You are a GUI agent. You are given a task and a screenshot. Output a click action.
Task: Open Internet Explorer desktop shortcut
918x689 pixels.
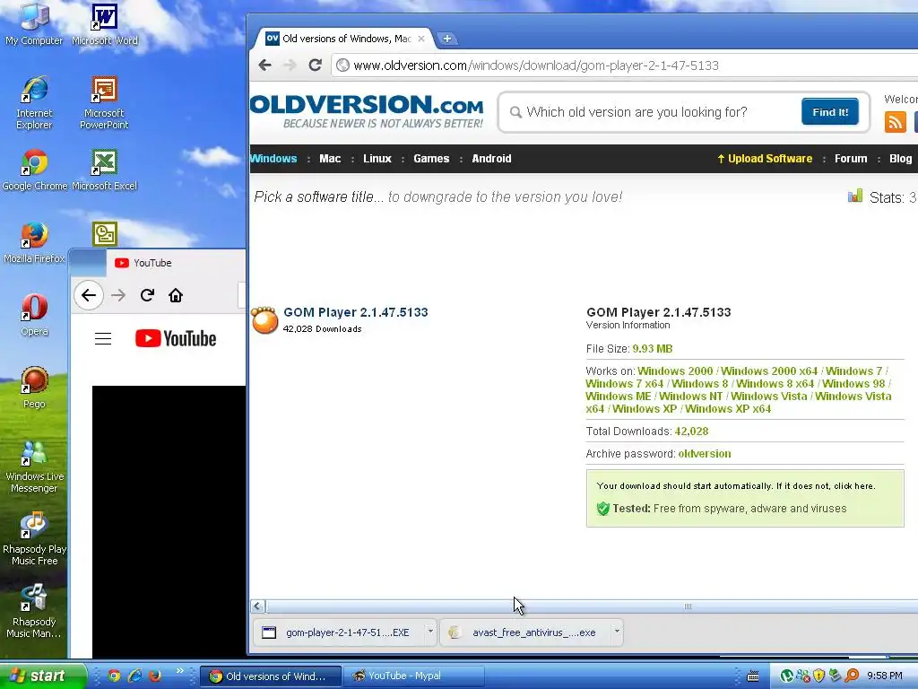(34, 102)
